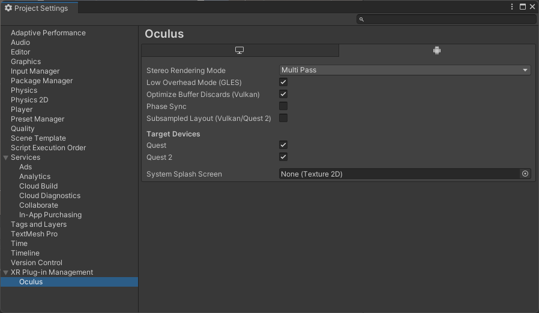Open Input Manager settings

click(35, 71)
